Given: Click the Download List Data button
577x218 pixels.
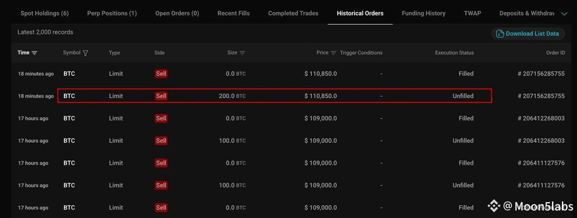Looking at the screenshot, I should (x=532, y=34).
